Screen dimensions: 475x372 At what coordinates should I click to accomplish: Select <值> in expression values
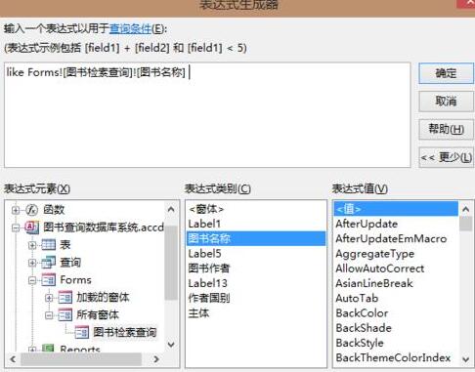(x=396, y=209)
